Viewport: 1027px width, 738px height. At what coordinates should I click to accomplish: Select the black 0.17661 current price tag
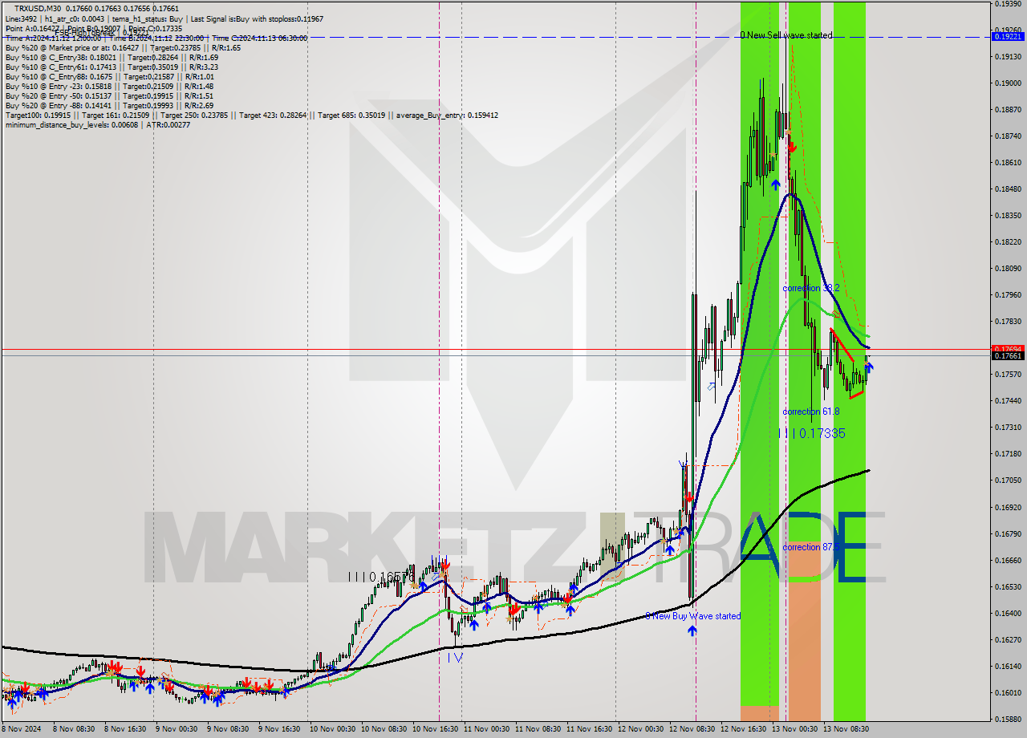click(x=1009, y=355)
